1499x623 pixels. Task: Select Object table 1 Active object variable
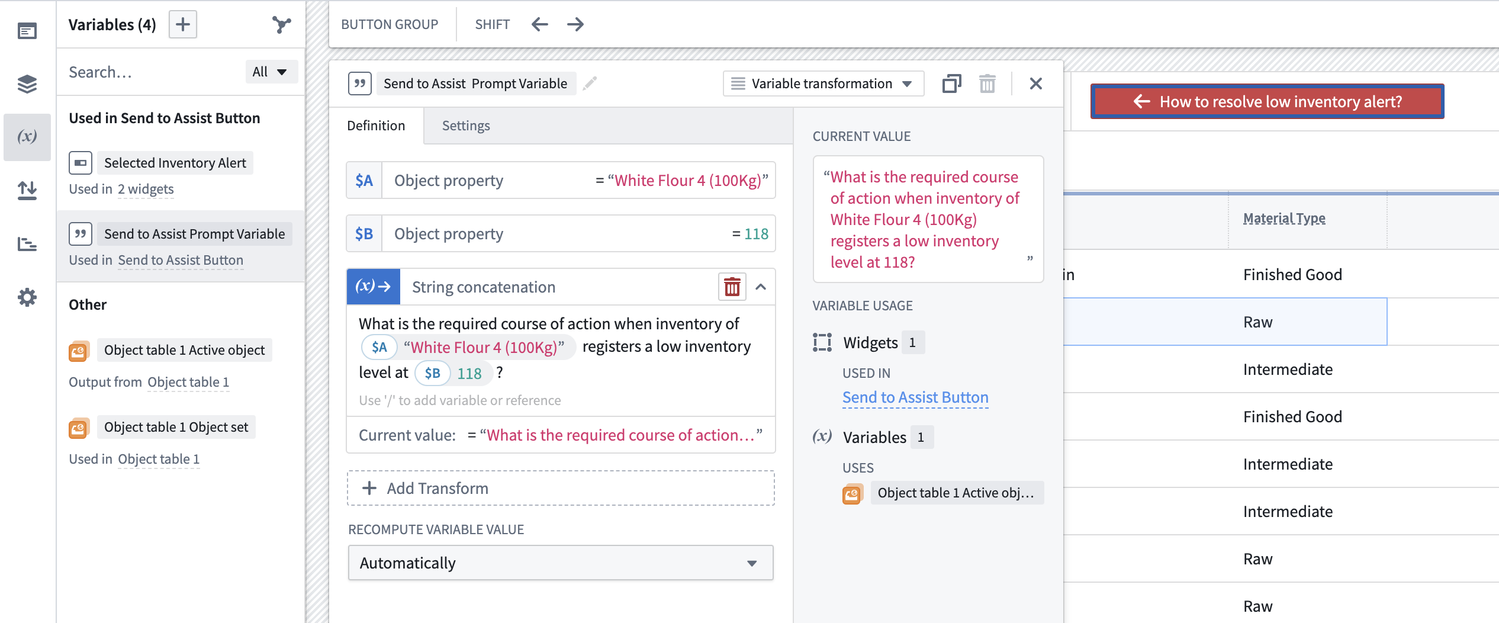coord(185,350)
